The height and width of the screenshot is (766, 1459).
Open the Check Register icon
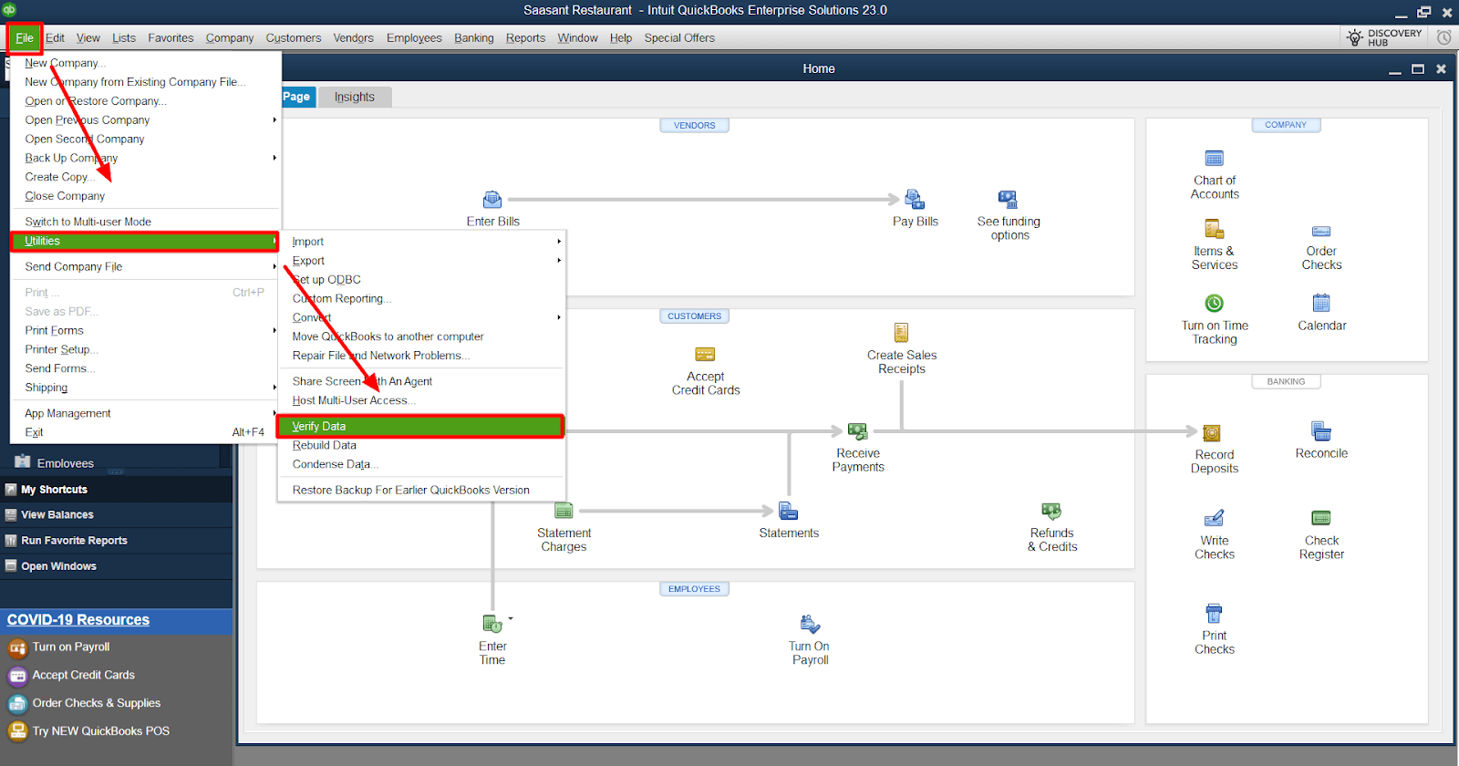click(1321, 518)
